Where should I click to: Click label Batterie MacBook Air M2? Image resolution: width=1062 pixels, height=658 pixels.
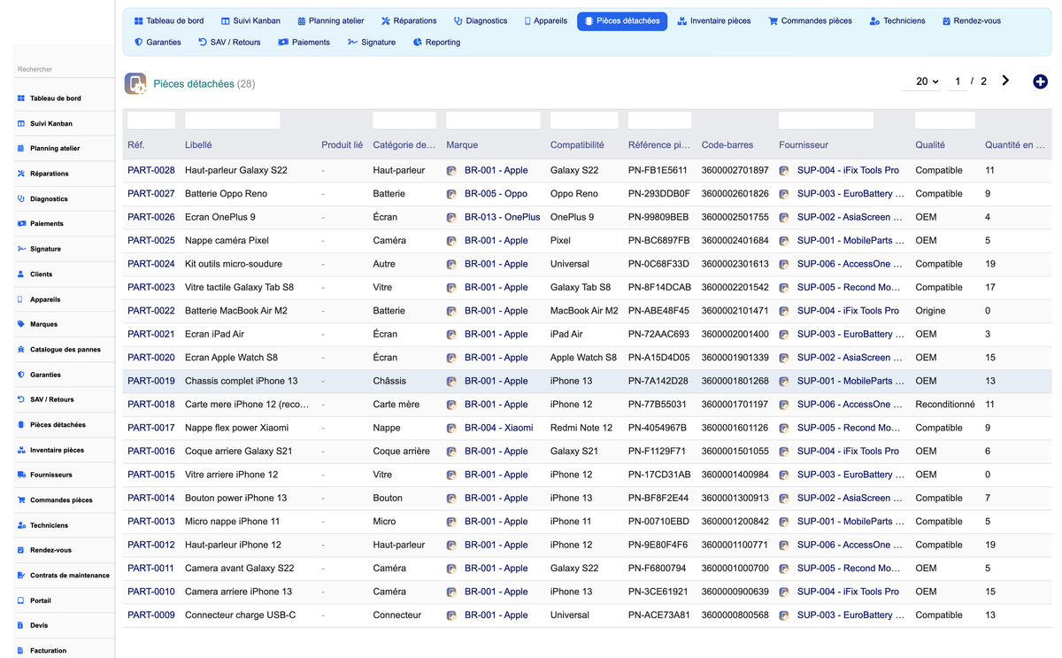coord(236,311)
